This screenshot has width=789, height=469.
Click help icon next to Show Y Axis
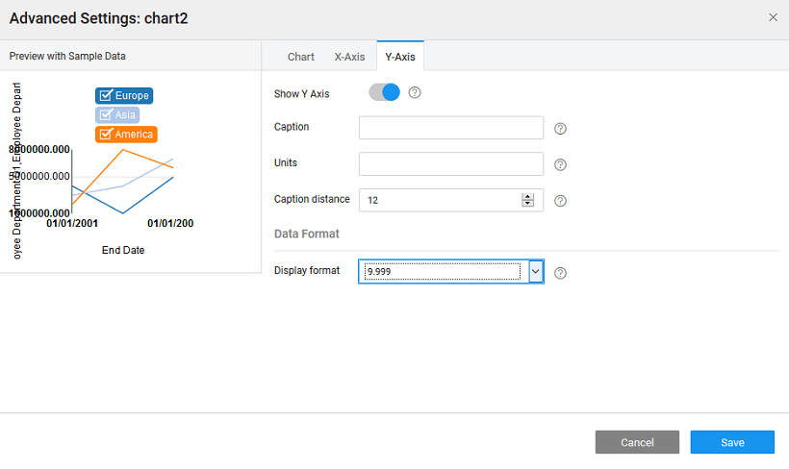point(415,93)
